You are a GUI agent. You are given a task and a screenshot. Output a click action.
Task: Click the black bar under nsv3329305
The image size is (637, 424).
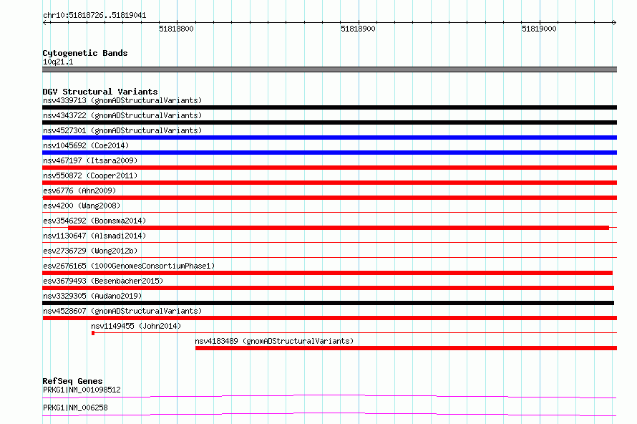pos(329,303)
